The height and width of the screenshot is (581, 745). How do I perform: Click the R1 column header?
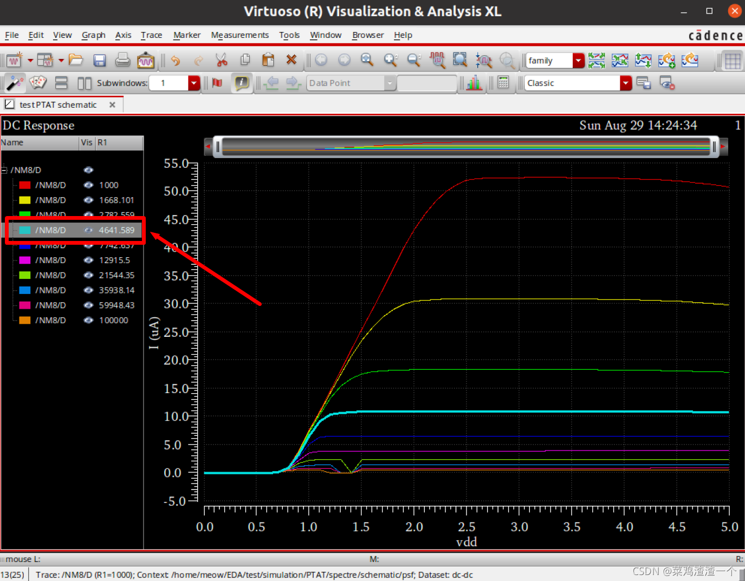tap(119, 142)
